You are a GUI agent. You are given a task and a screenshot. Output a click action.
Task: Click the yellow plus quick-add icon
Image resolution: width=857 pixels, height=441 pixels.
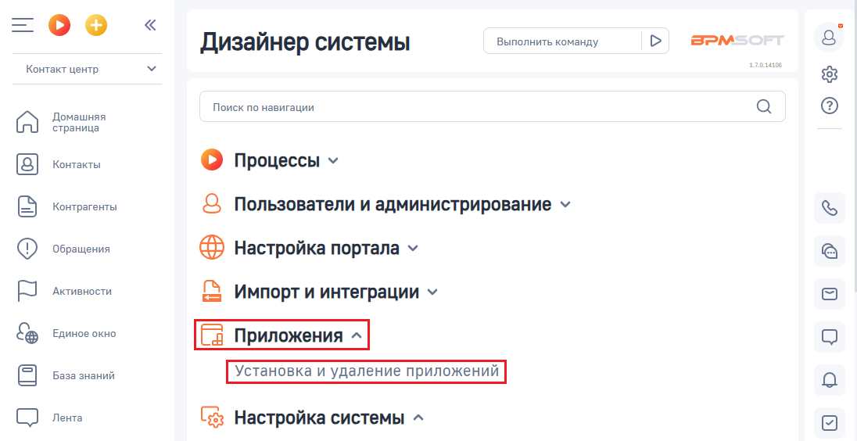(96, 25)
